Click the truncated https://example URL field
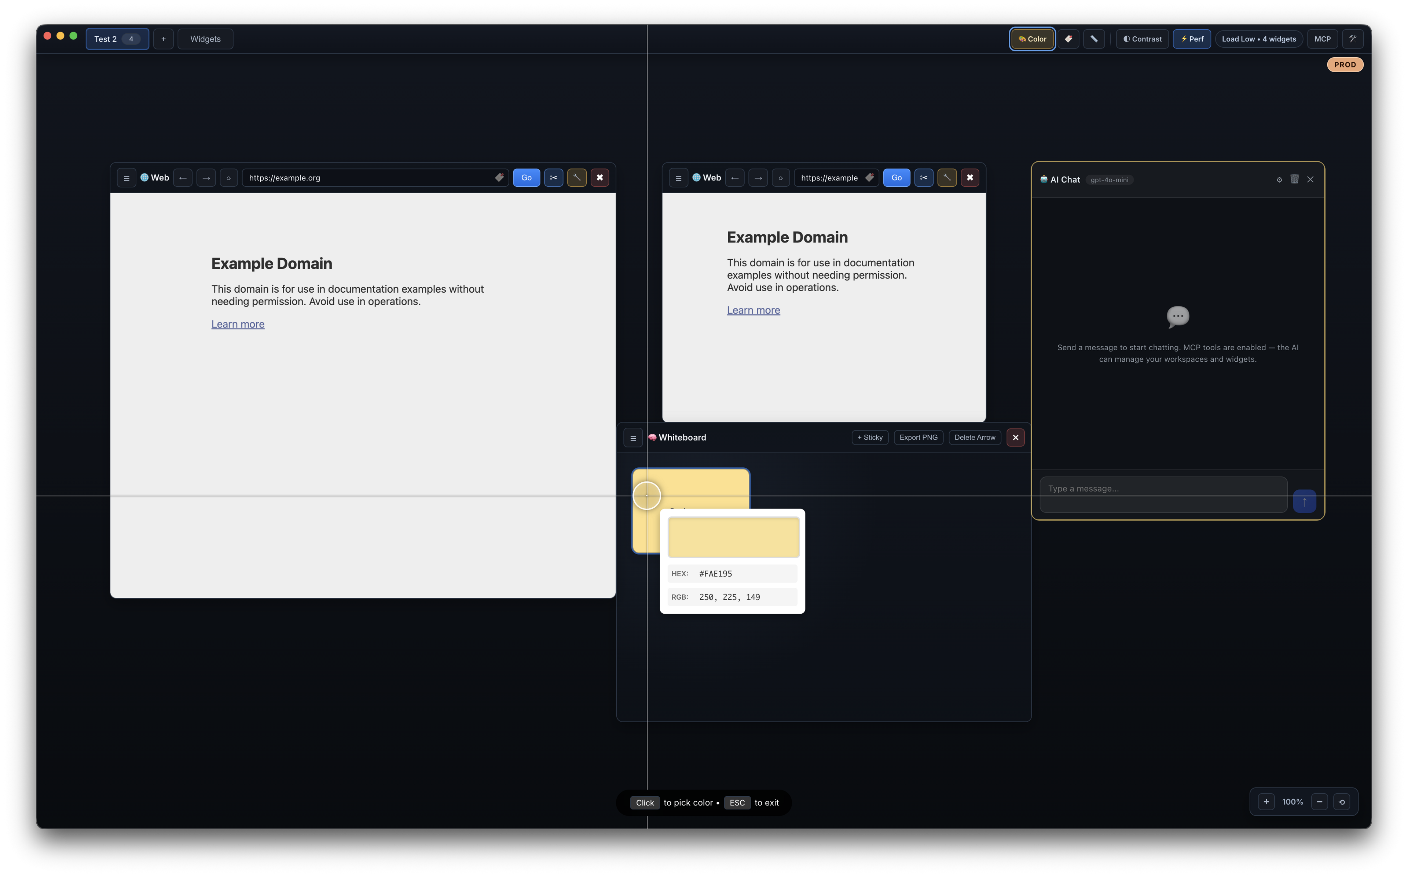Screen dimensions: 1408x877 click(x=836, y=178)
